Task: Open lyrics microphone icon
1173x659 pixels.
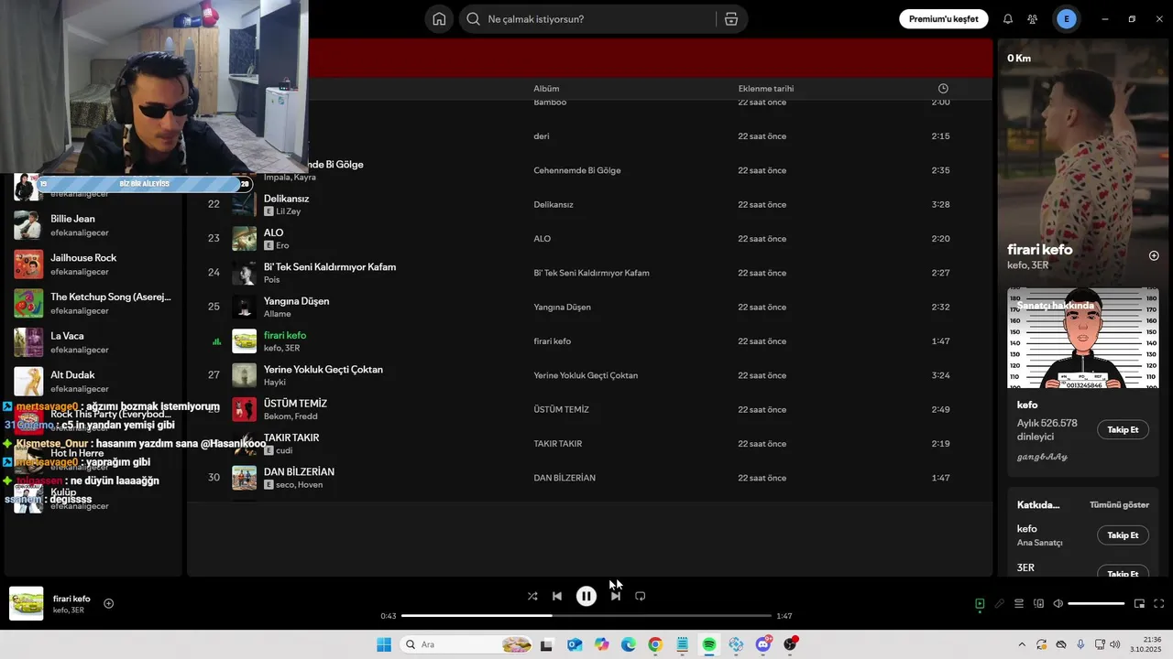Action: point(1000,604)
